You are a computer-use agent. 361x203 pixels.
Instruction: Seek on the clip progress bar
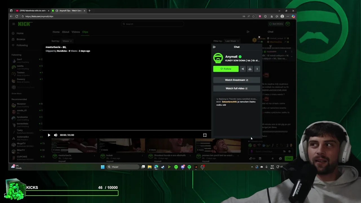pos(127,131)
